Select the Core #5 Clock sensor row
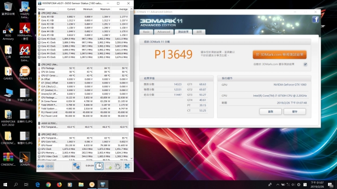The image size is (337, 189). tap(83, 57)
